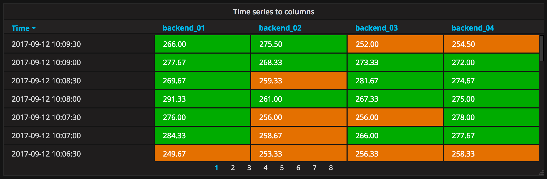Navigate to page 7
This screenshot has height=179, width=547.
(x=315, y=168)
